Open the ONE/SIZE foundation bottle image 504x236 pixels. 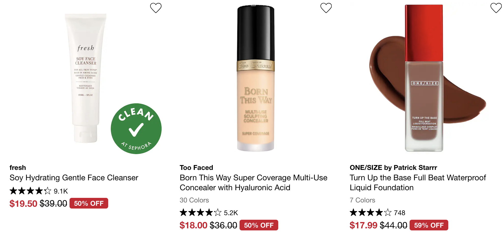(x=424, y=78)
